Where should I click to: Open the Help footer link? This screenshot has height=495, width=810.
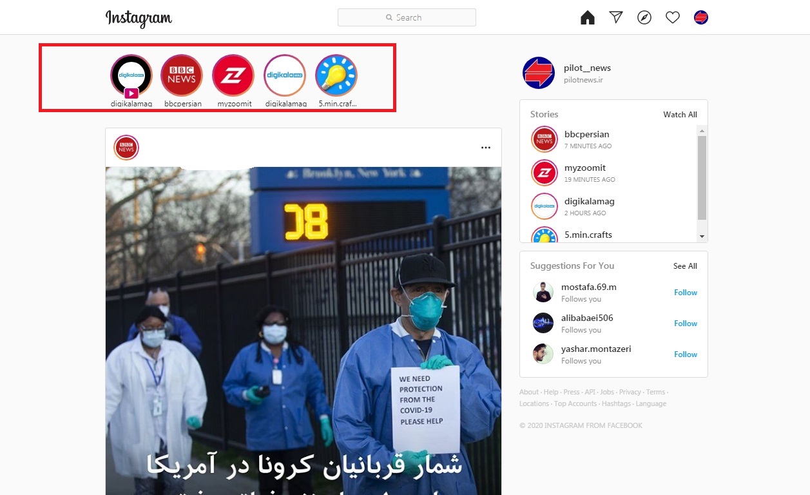pyautogui.click(x=551, y=392)
